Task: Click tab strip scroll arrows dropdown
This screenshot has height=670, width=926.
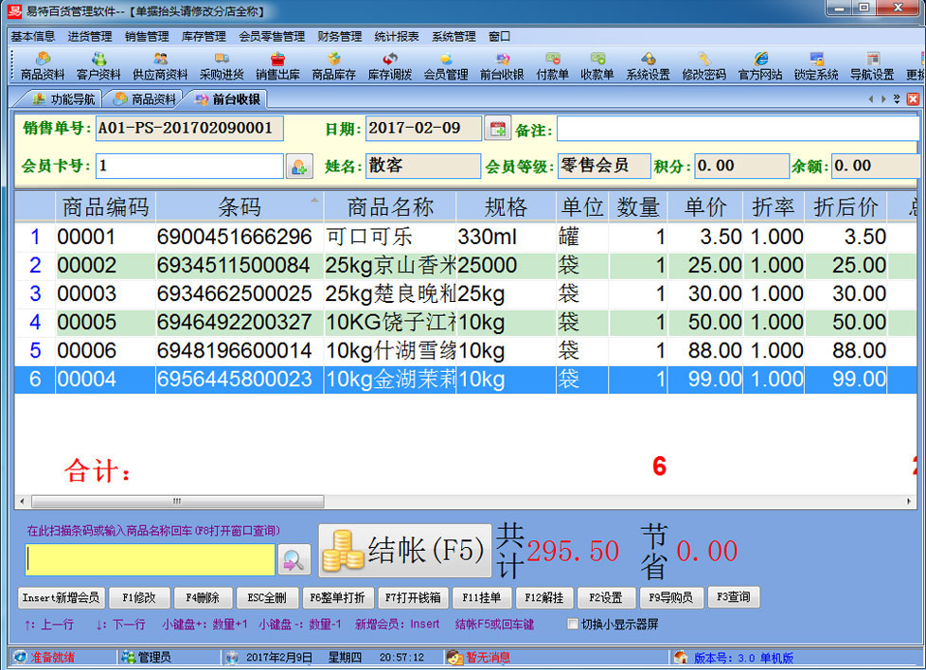Action: pos(897,98)
